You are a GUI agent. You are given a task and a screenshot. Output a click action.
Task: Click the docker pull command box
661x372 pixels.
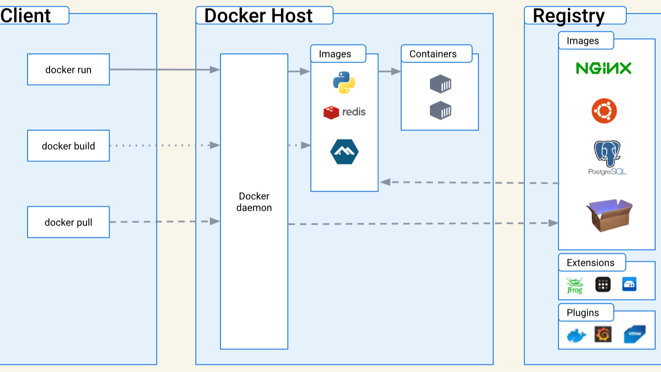(68, 222)
